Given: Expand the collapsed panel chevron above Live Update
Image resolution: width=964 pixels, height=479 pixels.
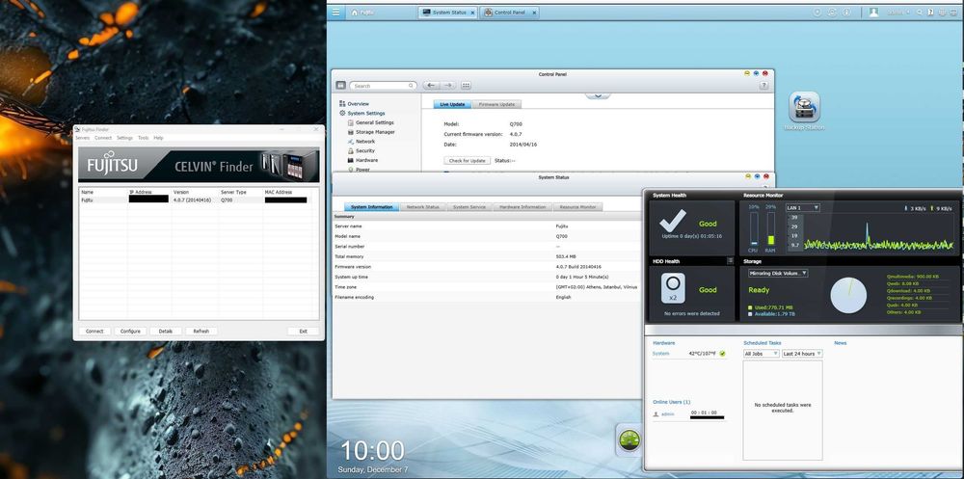Looking at the screenshot, I should pyautogui.click(x=598, y=95).
